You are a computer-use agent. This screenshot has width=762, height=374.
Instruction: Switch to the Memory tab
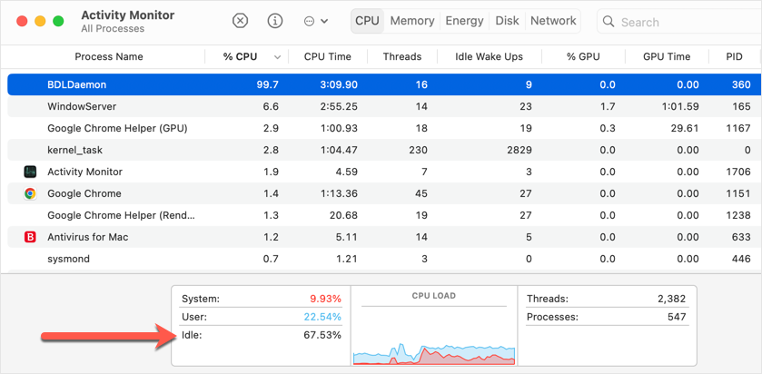coord(411,21)
